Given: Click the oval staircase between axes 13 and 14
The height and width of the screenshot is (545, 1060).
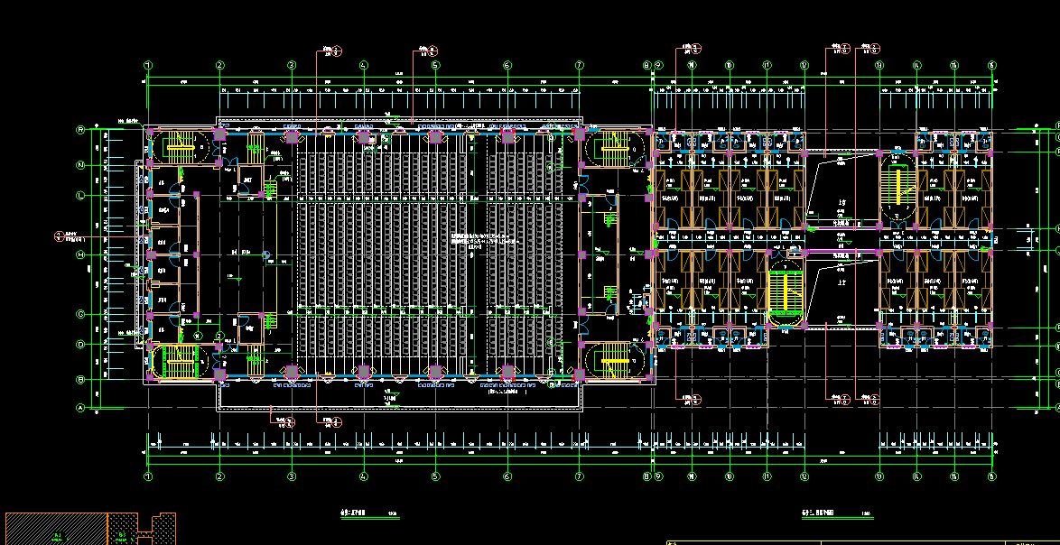Looking at the screenshot, I should tap(897, 189).
